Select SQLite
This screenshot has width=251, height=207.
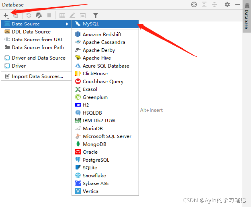[x=105, y=167]
